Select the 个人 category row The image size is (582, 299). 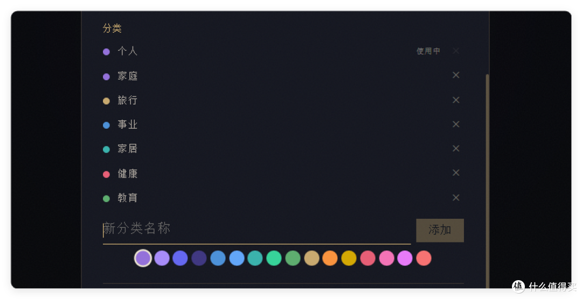283,51
